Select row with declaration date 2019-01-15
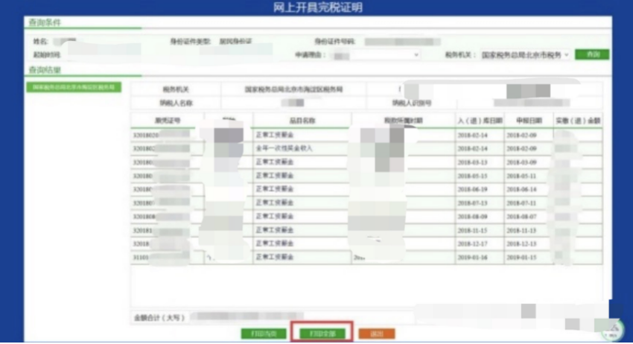 528,258
